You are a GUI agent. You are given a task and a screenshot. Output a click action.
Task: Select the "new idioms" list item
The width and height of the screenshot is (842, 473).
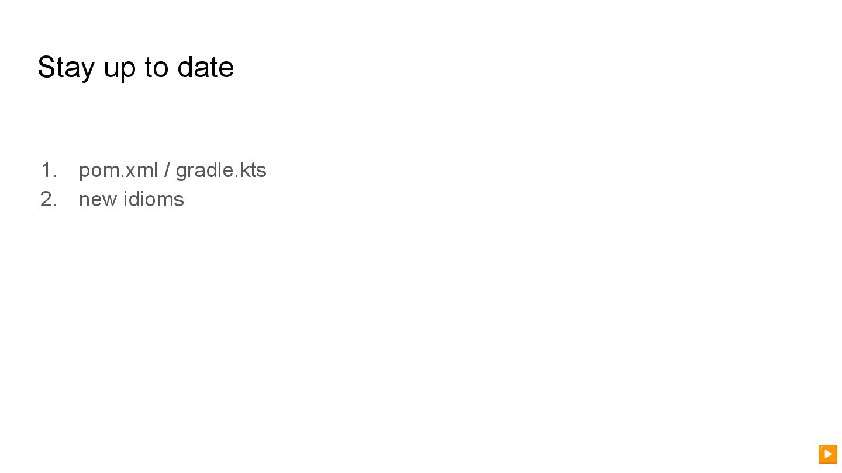[131, 199]
